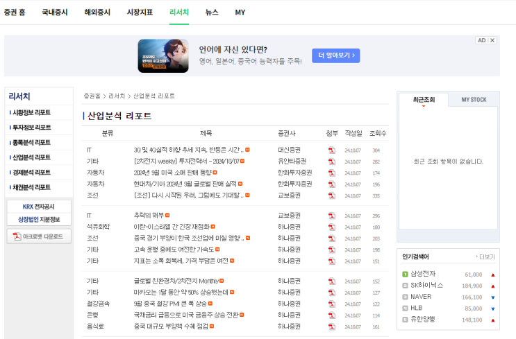Open PDF for 고속 운행 중에도 여전한 가속도
This screenshot has width=516, height=339.
331,250
